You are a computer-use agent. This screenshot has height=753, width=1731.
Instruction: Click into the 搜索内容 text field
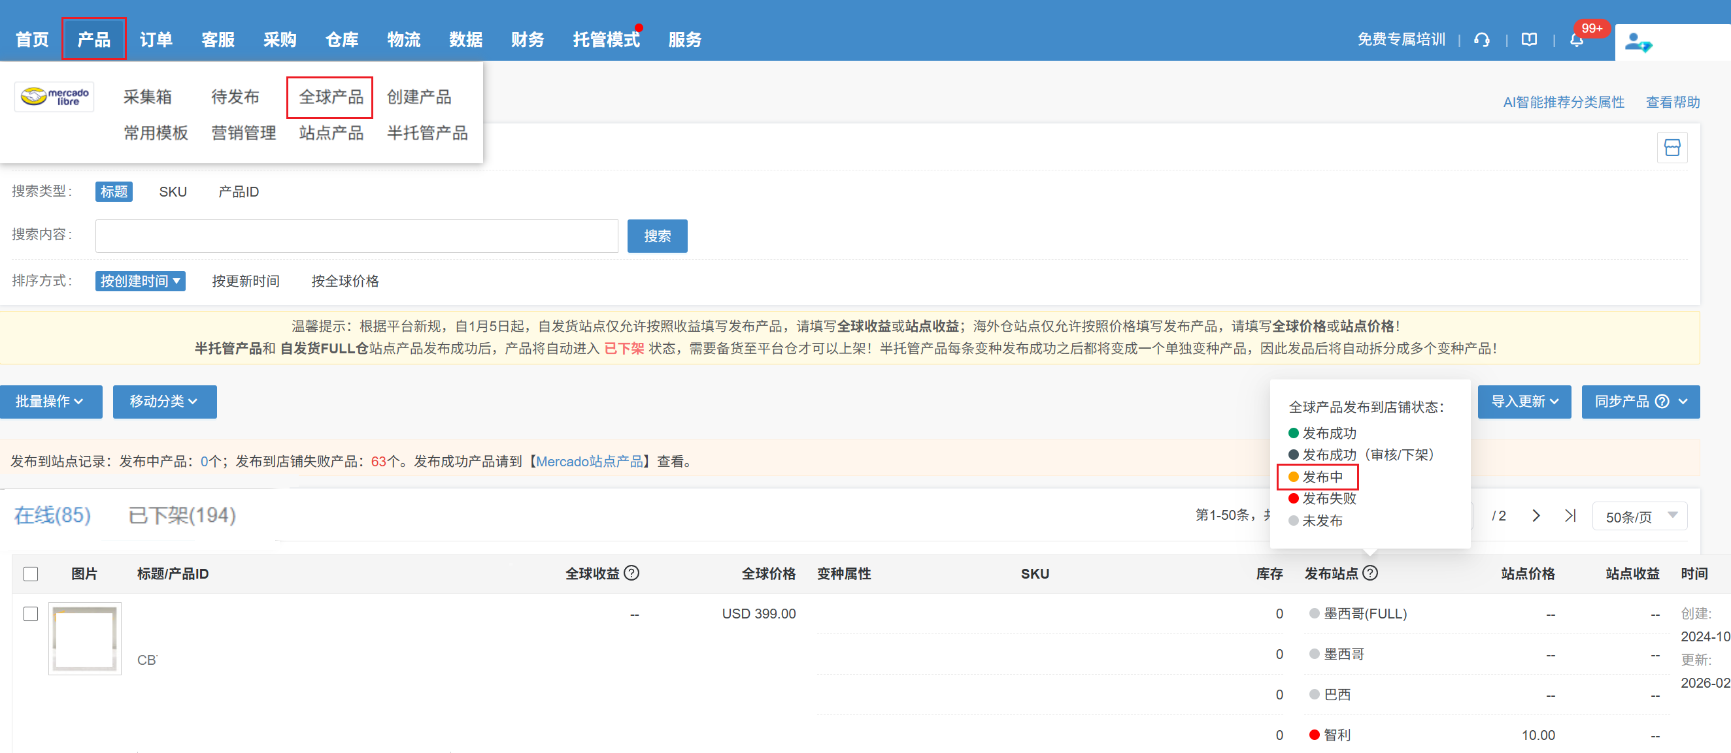(356, 236)
